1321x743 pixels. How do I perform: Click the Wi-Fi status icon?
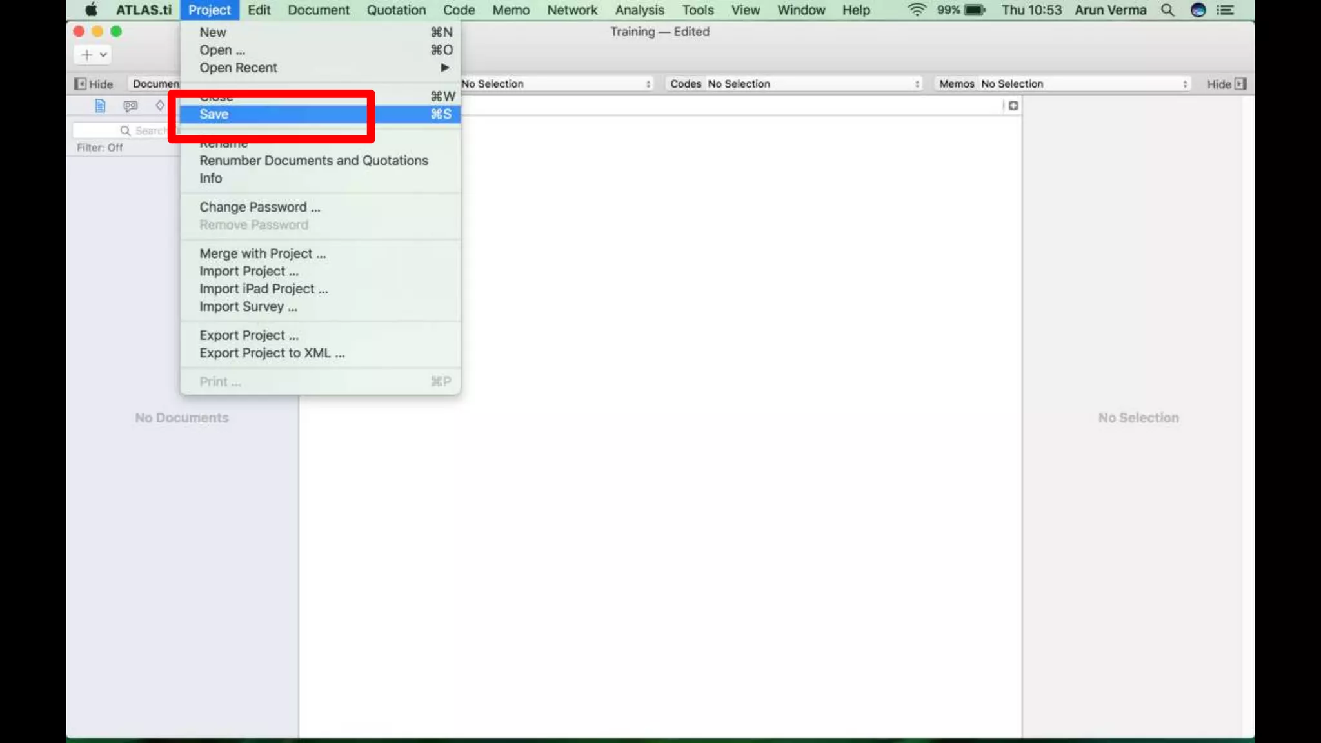click(x=917, y=10)
